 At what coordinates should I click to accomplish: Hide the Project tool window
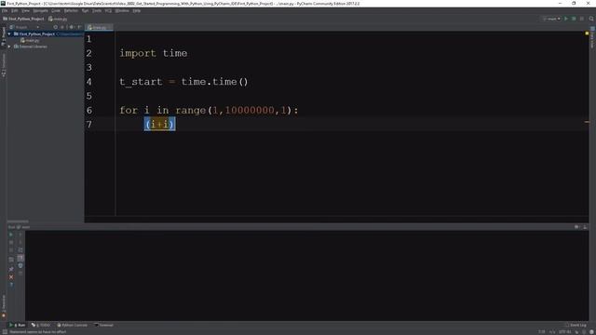[x=79, y=27]
